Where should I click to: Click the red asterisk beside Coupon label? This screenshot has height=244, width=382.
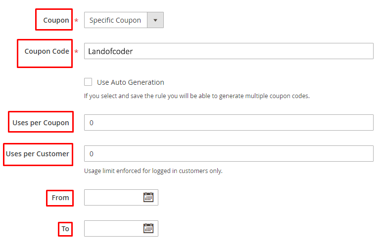click(x=76, y=21)
